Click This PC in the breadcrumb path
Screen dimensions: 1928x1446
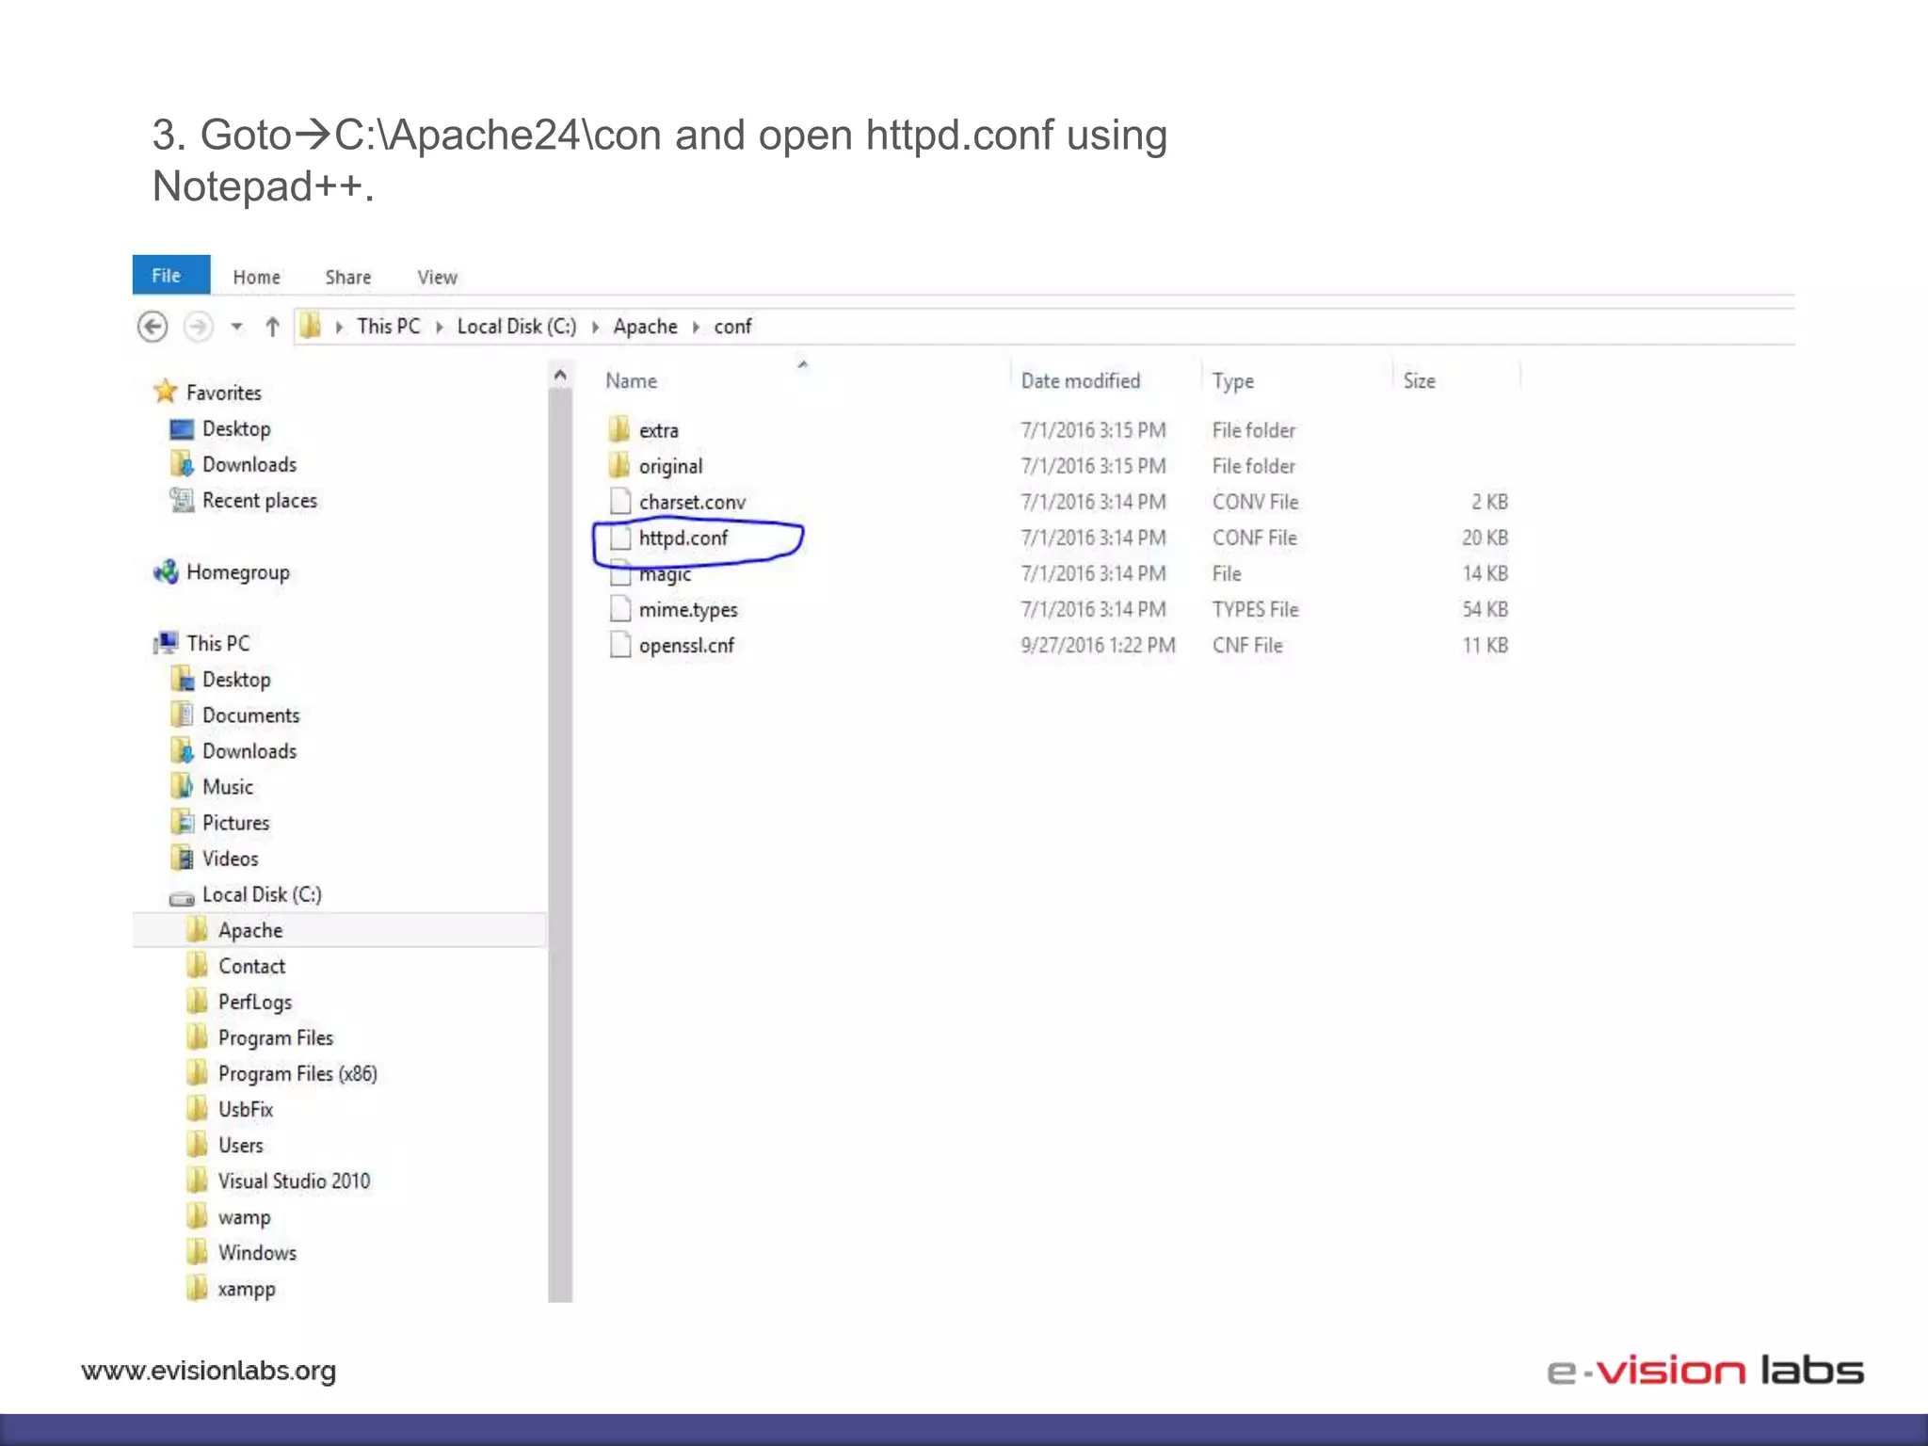388,326
